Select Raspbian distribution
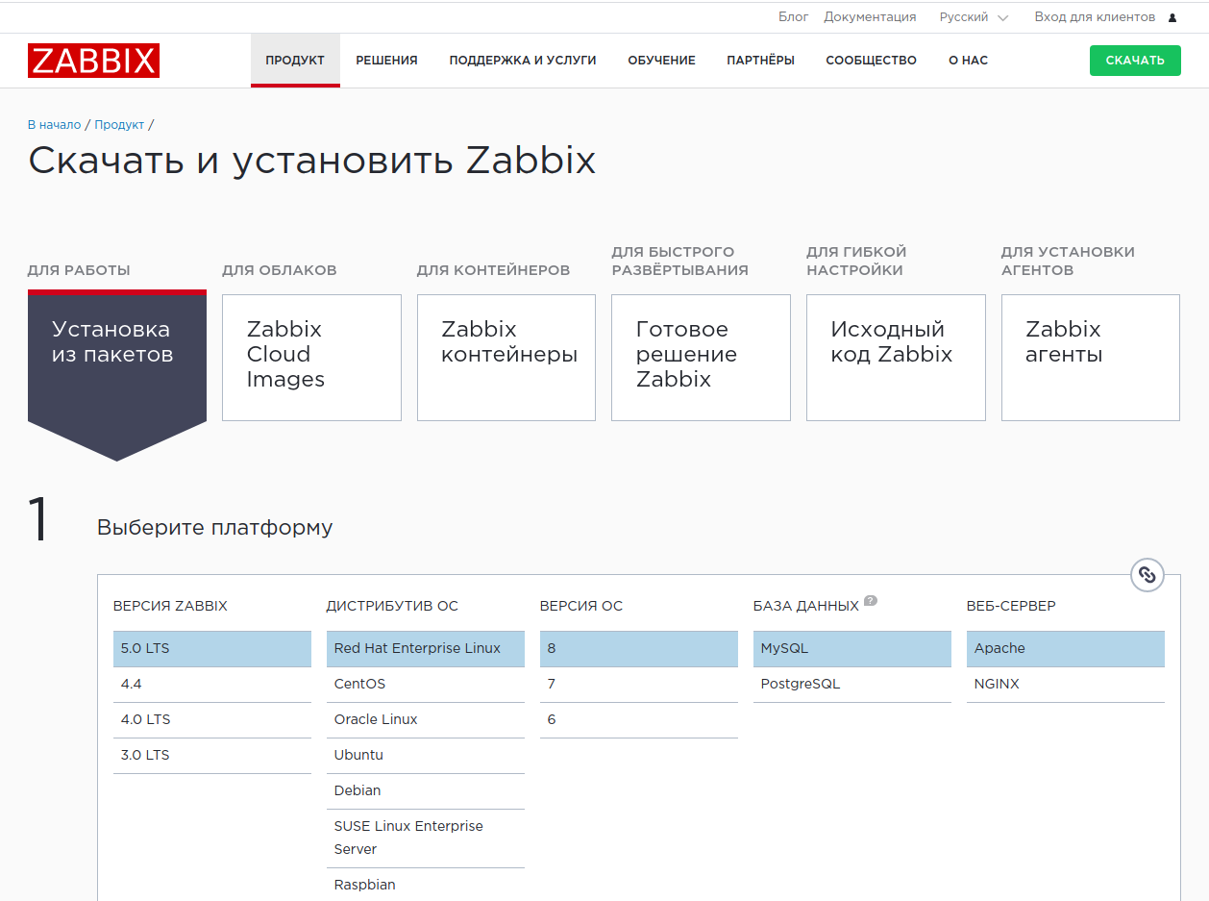Screen dimensions: 1209x901 pyautogui.click(x=426, y=885)
